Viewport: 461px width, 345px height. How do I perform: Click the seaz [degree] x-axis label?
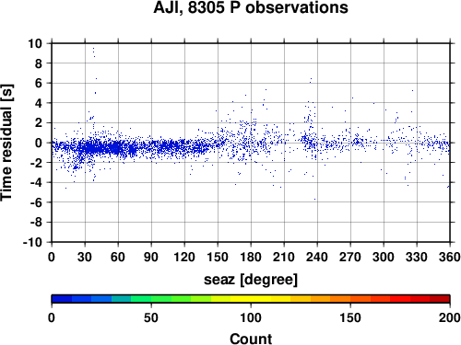pyautogui.click(x=251, y=280)
